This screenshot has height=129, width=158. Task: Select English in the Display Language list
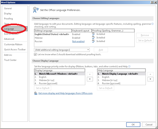pyautogui.click(x=60, y=77)
